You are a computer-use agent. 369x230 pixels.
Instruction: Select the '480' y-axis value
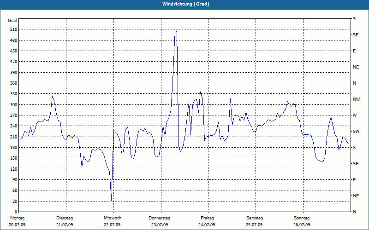point(14,40)
